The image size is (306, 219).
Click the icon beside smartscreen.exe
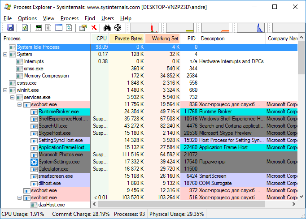coord(34,176)
